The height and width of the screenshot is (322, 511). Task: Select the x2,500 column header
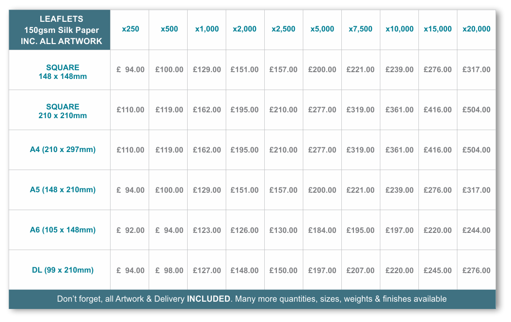click(x=284, y=29)
